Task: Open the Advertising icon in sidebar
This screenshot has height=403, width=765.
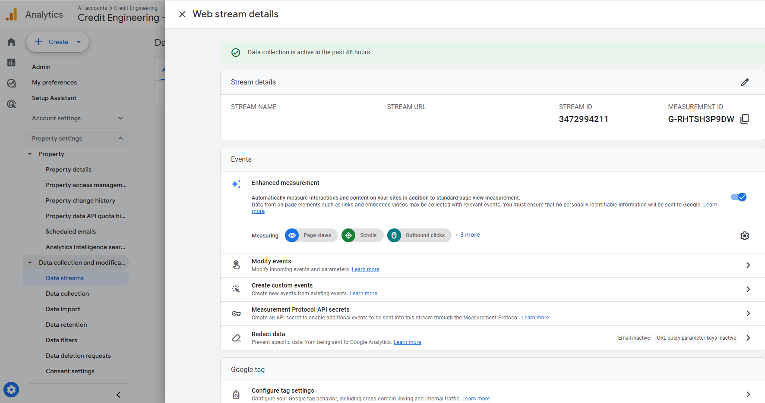Action: (11, 104)
